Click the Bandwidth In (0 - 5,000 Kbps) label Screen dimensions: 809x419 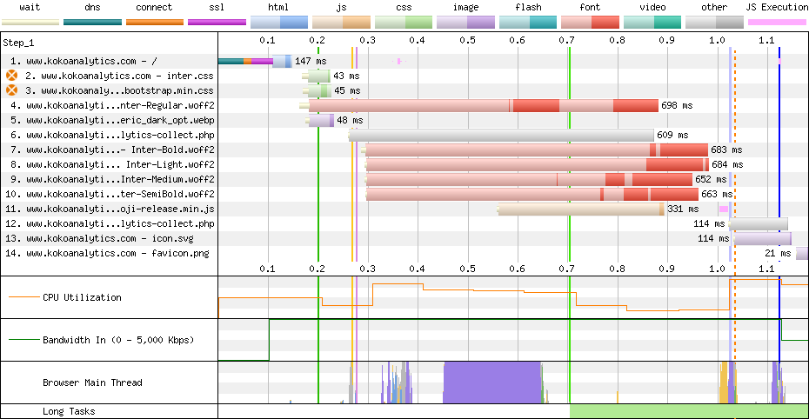click(x=118, y=340)
